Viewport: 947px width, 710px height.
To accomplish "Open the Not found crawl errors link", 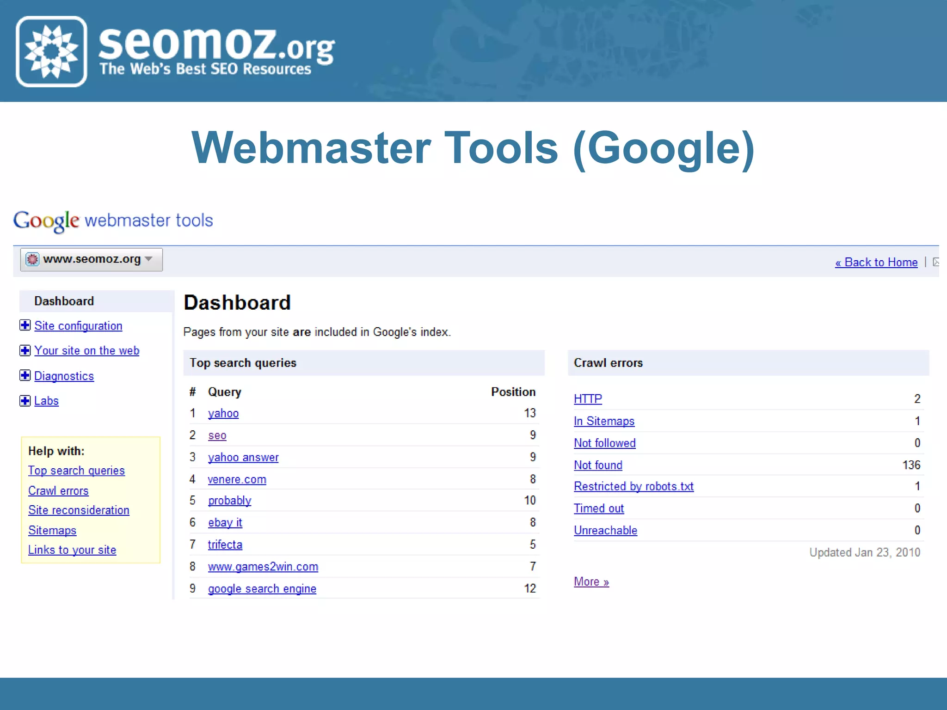I will pos(598,465).
